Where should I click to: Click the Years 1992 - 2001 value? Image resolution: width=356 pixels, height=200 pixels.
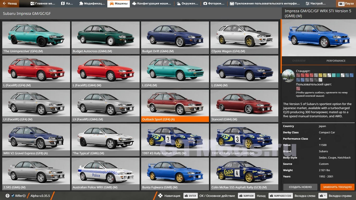point(326,176)
